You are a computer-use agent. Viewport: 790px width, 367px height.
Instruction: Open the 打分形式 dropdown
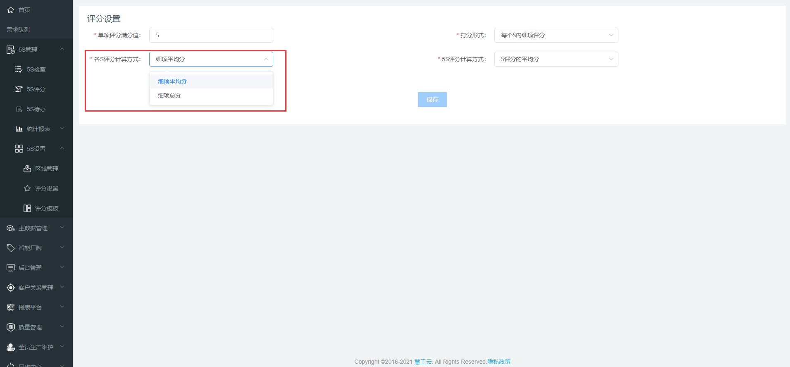556,35
